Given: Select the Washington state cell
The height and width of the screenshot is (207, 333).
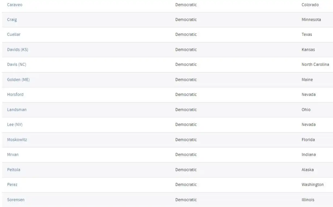Looking at the screenshot, I should point(313,185).
